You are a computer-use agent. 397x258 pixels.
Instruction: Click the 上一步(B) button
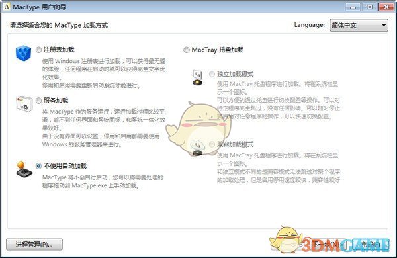pos(289,245)
